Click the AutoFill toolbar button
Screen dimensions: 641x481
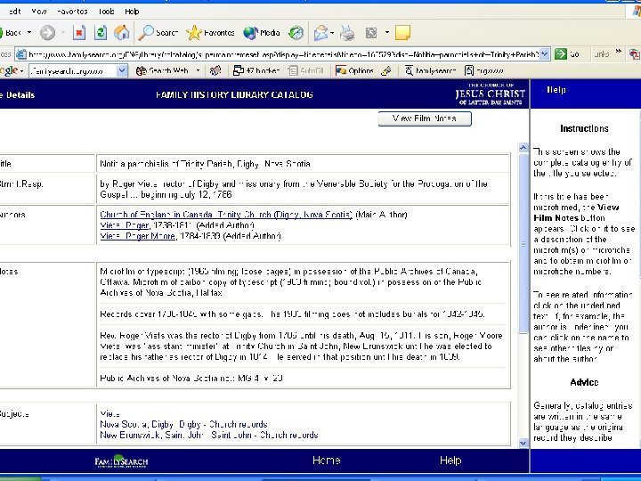pos(306,70)
